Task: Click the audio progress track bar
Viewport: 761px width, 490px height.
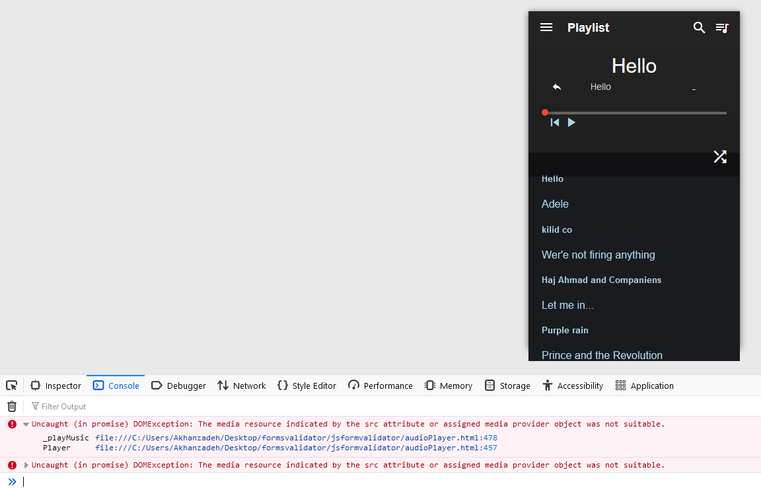Action: click(x=635, y=113)
